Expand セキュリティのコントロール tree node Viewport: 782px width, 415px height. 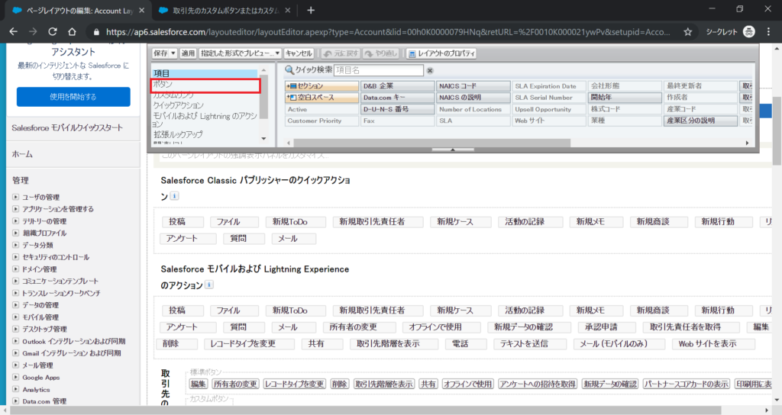click(16, 257)
